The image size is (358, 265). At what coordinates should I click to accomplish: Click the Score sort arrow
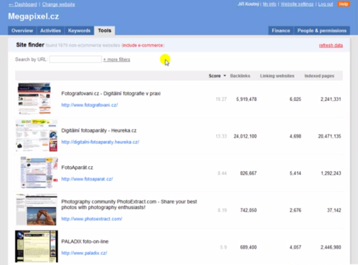point(225,76)
